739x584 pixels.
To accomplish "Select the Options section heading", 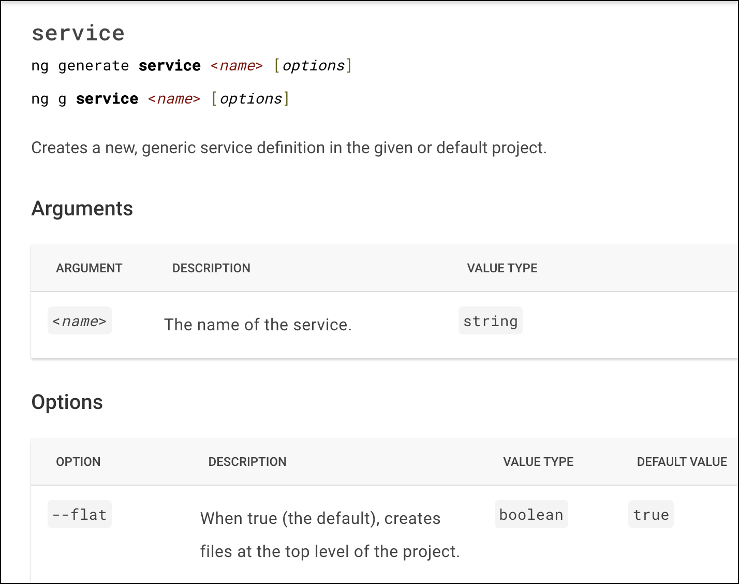I will point(67,402).
